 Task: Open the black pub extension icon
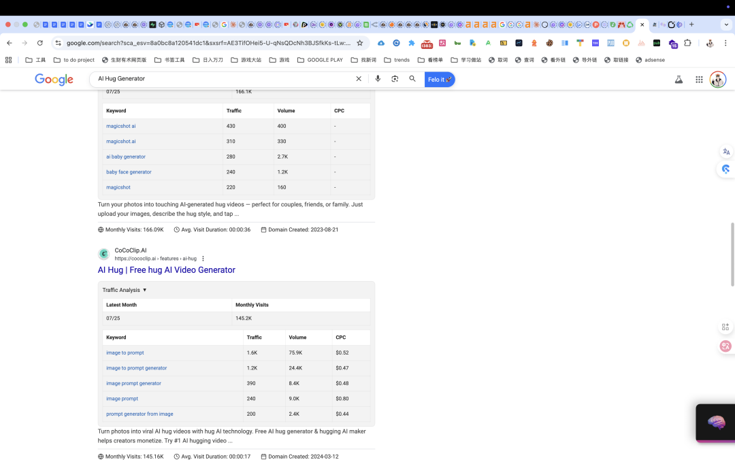(657, 43)
